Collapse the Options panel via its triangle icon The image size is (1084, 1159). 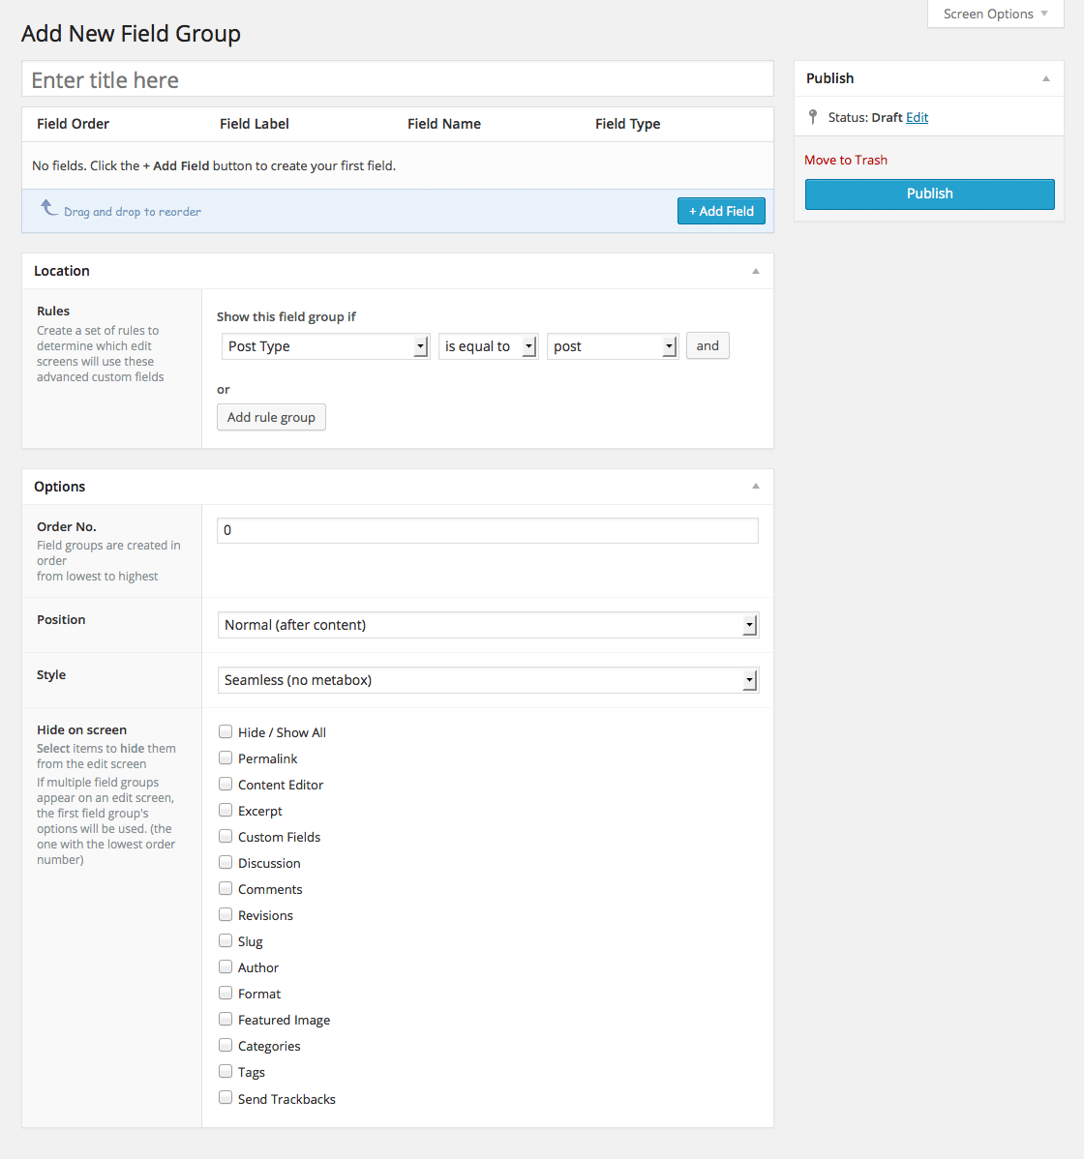pyautogui.click(x=756, y=488)
